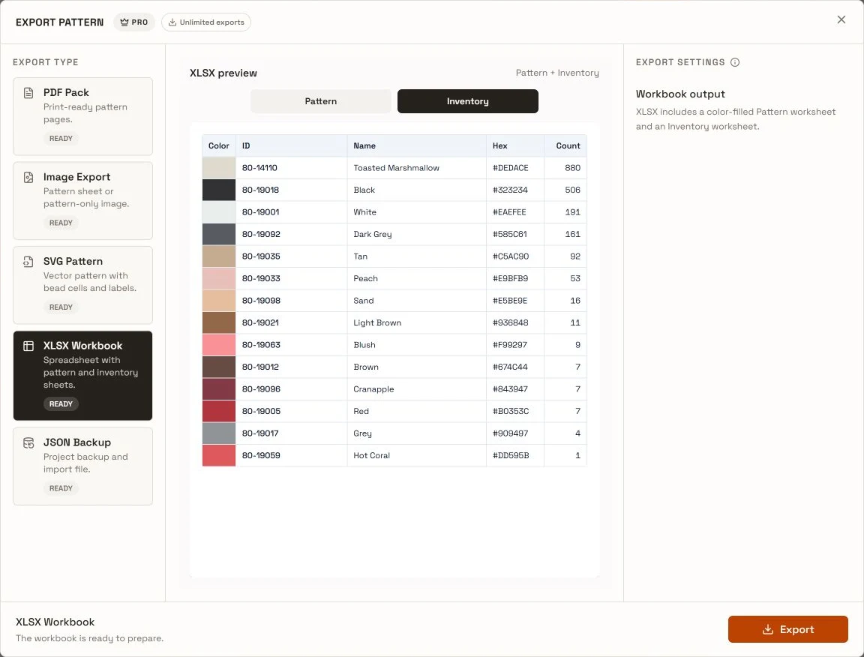864x657 pixels.
Task: Click the Workbook output heading
Action: coord(680,94)
